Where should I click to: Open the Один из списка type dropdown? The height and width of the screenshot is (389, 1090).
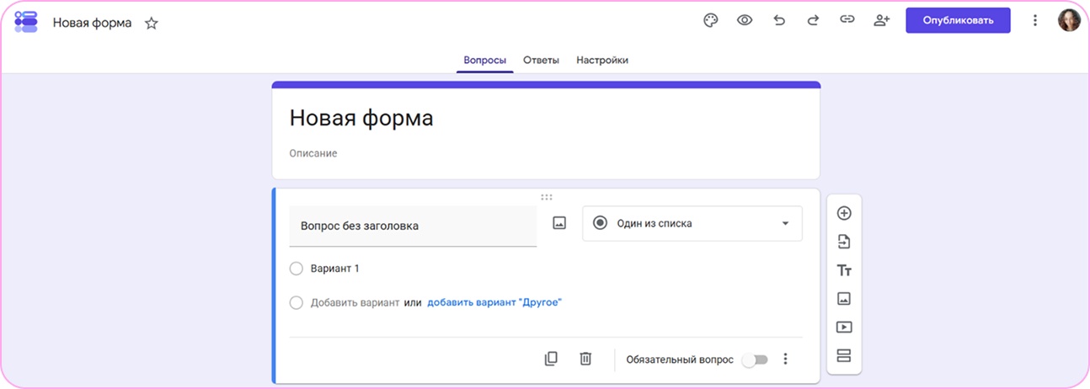pos(692,223)
